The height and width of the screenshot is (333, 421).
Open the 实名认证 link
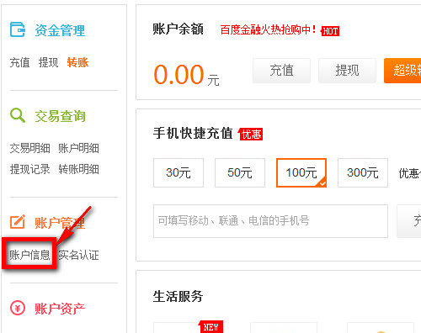click(78, 255)
